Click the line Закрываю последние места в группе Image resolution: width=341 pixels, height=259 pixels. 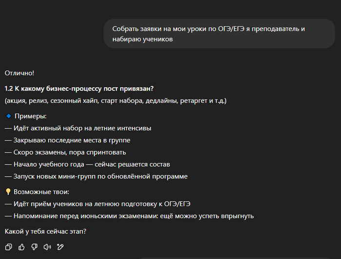coord(67,140)
